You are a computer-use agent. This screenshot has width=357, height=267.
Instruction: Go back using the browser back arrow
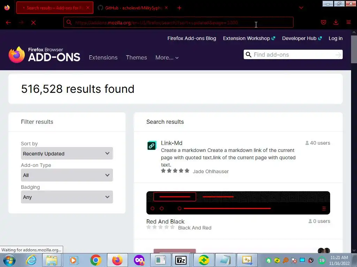tap(8, 23)
